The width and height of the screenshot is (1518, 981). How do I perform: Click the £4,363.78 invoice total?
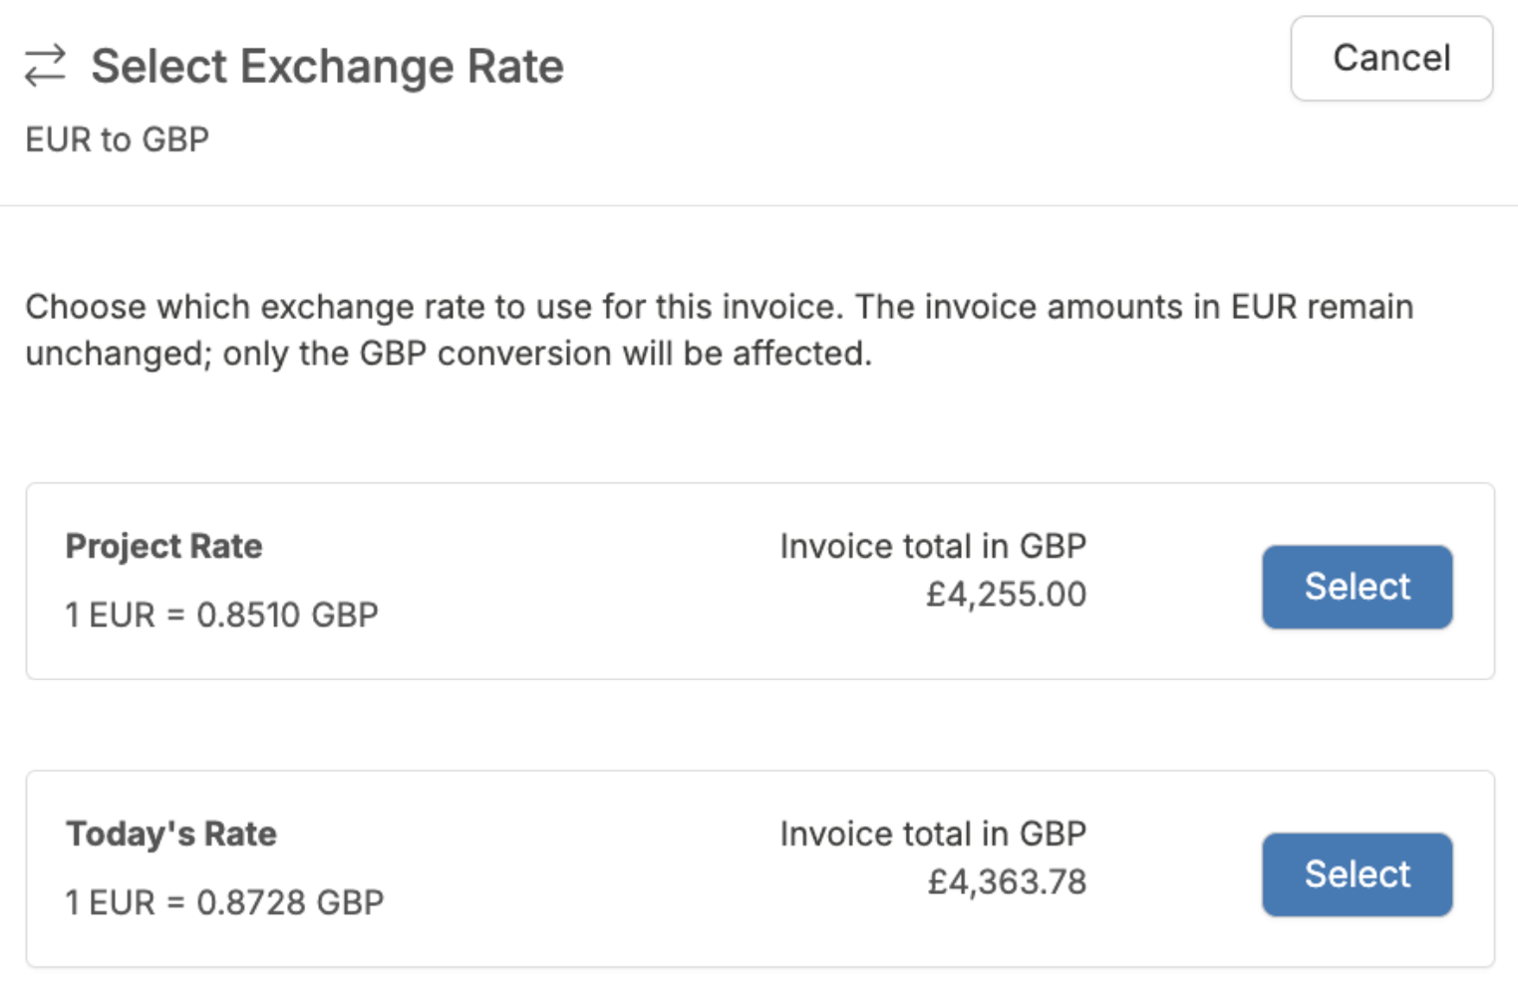pos(1007,882)
